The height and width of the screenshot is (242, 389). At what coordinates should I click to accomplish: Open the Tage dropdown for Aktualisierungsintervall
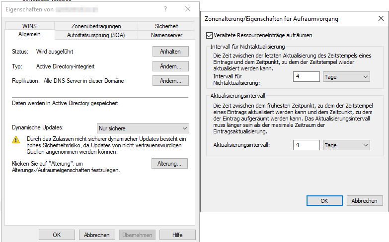coord(346,145)
